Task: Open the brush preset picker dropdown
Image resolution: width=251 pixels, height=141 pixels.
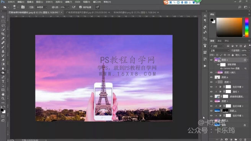Action: click(x=18, y=7)
